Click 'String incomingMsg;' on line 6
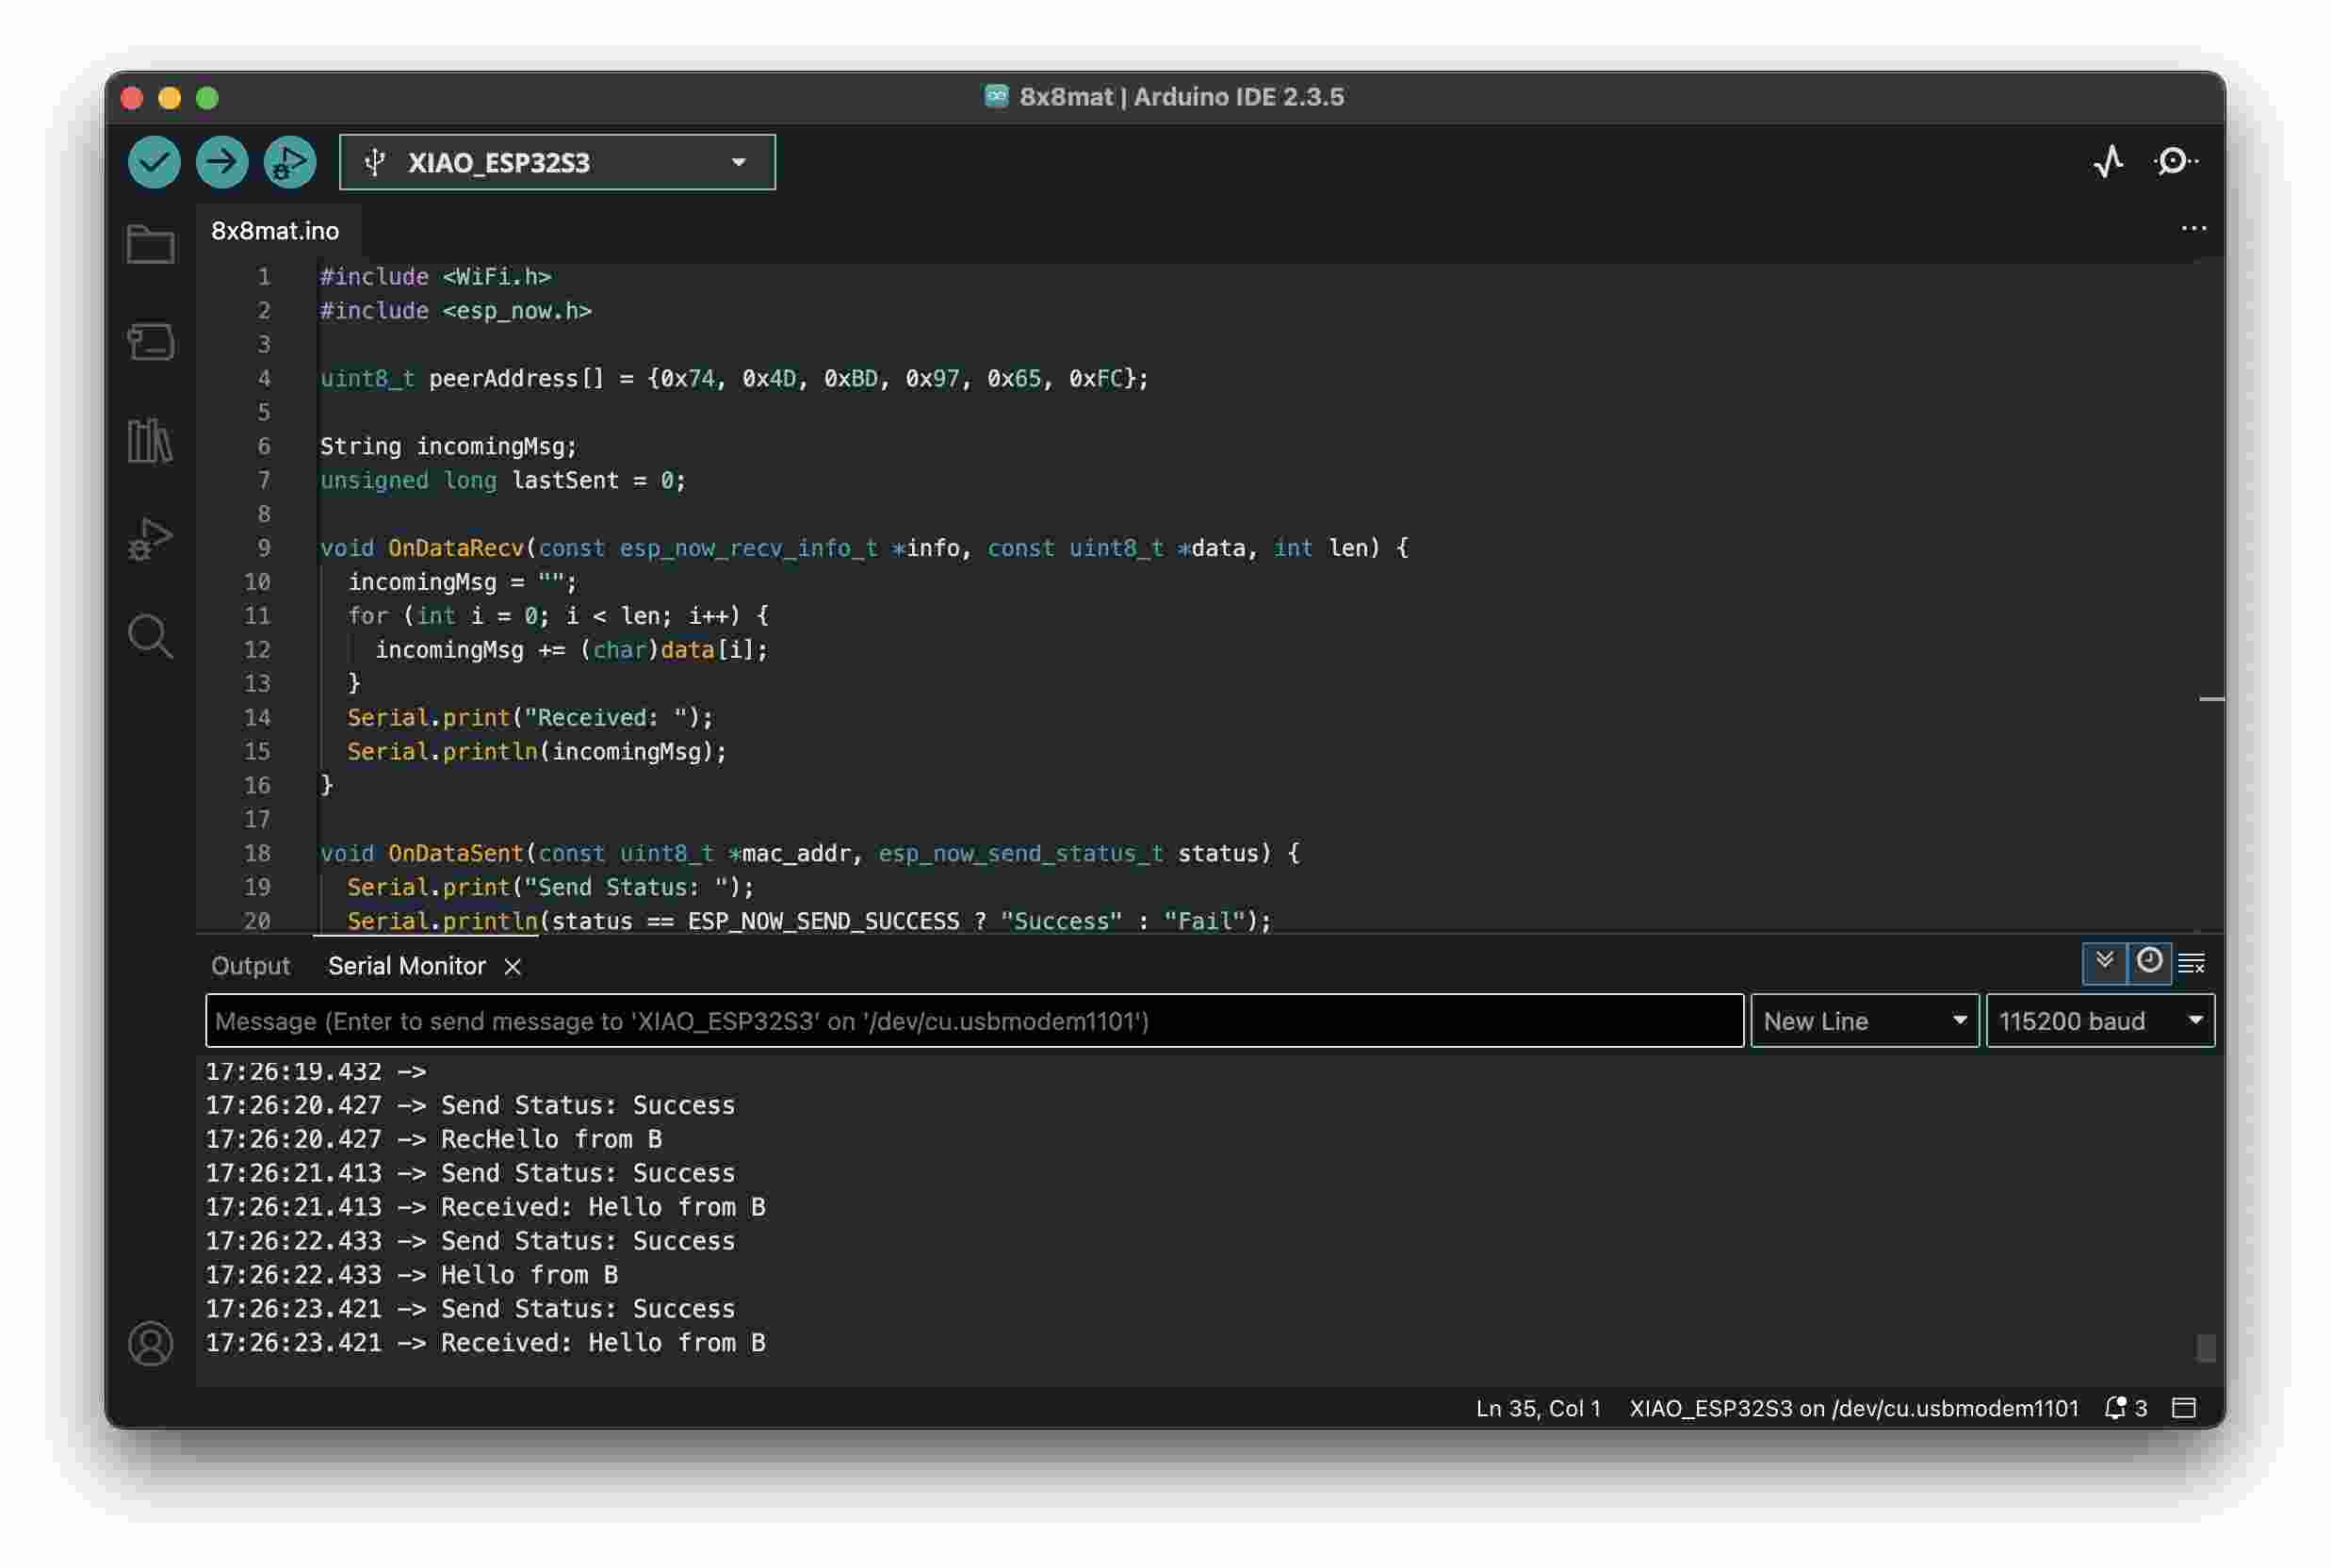 tap(448, 446)
